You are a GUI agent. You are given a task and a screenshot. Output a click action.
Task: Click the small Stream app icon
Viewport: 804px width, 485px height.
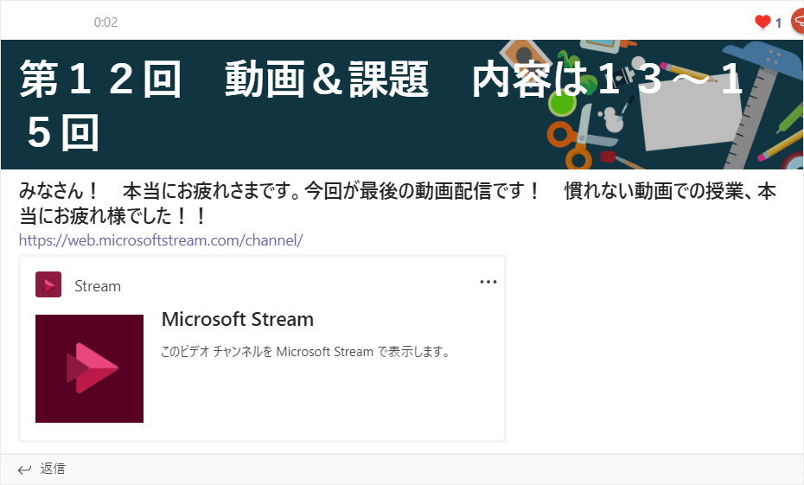[48, 284]
